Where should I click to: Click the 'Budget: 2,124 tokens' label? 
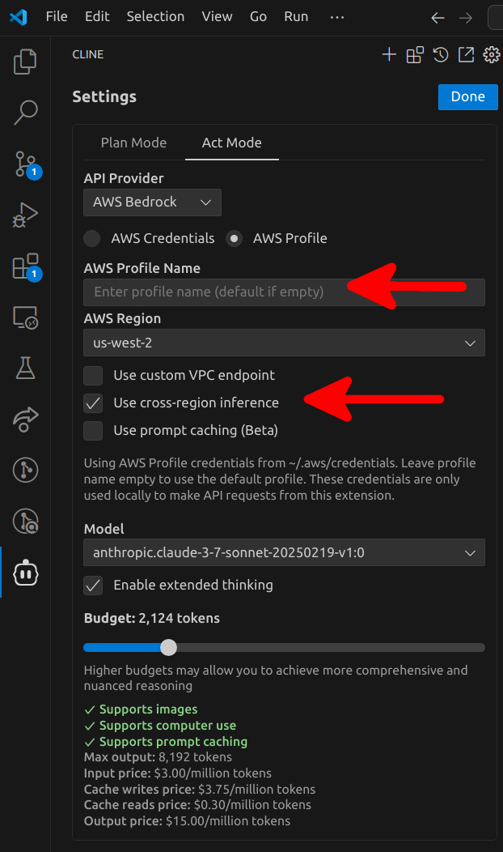pyautogui.click(x=152, y=619)
